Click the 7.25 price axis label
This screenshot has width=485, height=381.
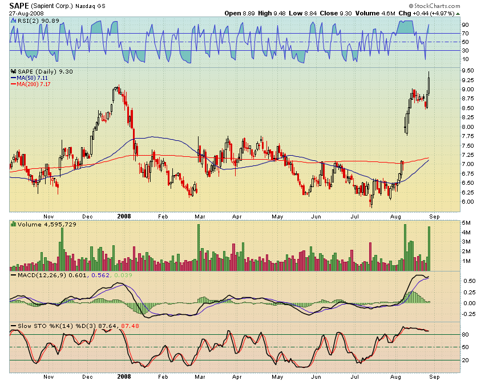coord(468,155)
